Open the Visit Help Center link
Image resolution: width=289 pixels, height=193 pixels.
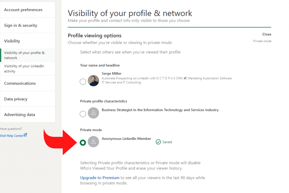[11, 135]
